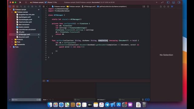194x109 pixels.
Task: Clear the console with trash icon
Action: [x=143, y=100]
